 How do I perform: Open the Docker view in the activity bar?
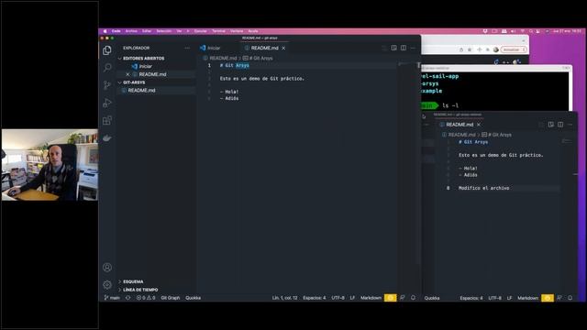[x=107, y=138]
